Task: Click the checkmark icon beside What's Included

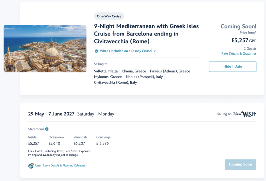Action: tap(96, 51)
